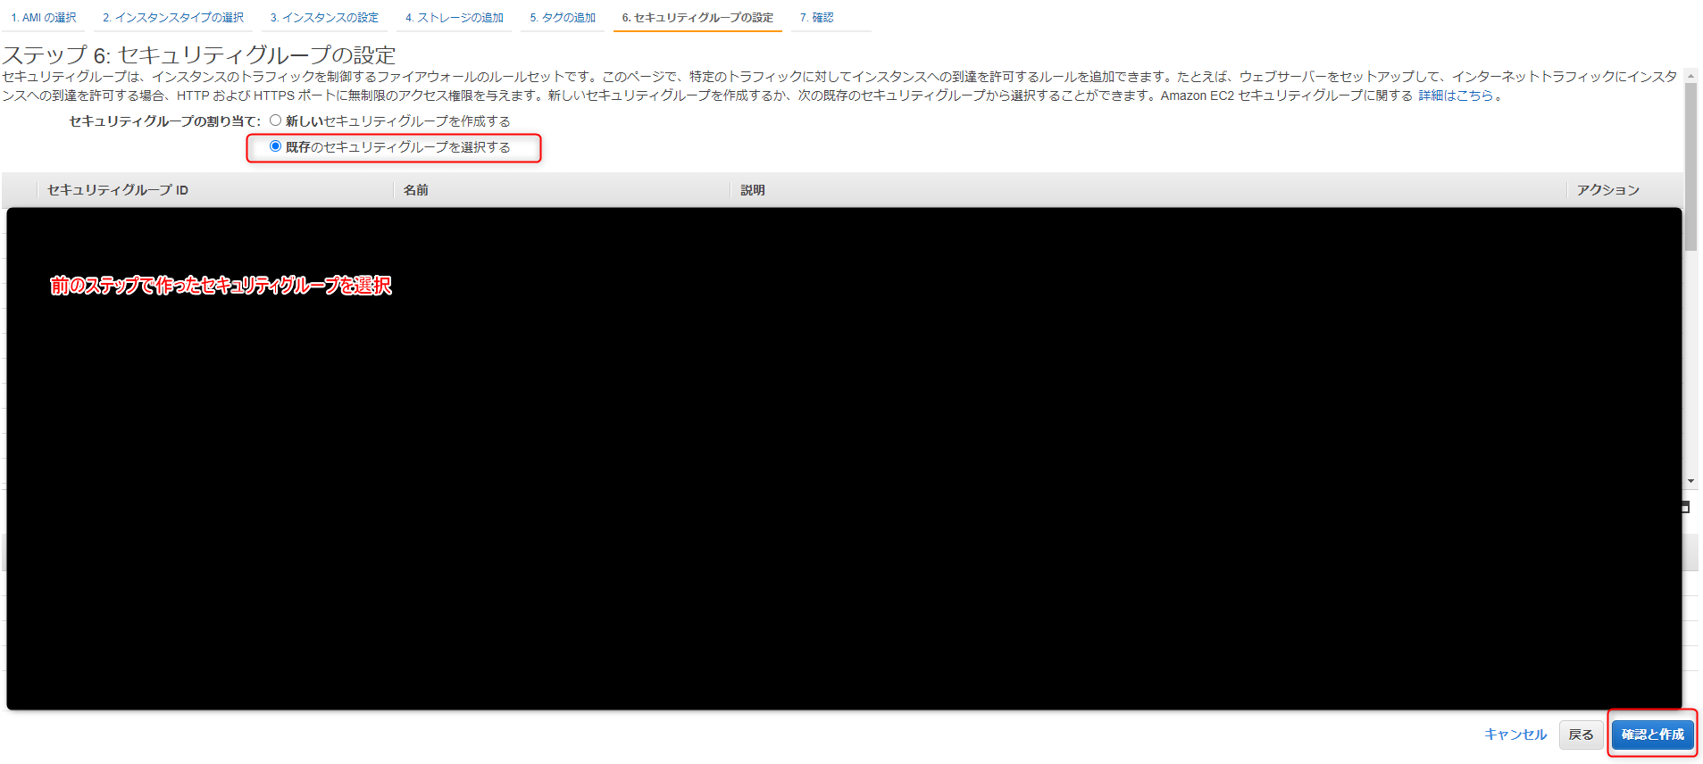The width and height of the screenshot is (1703, 764).
Task: Open step 2 インスタンスタイプの選択 tab
Action: 173,18
